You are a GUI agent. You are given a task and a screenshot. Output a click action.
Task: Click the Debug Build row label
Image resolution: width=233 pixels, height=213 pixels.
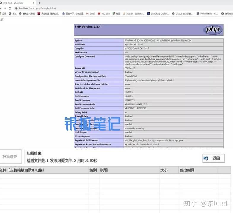(x=81, y=112)
